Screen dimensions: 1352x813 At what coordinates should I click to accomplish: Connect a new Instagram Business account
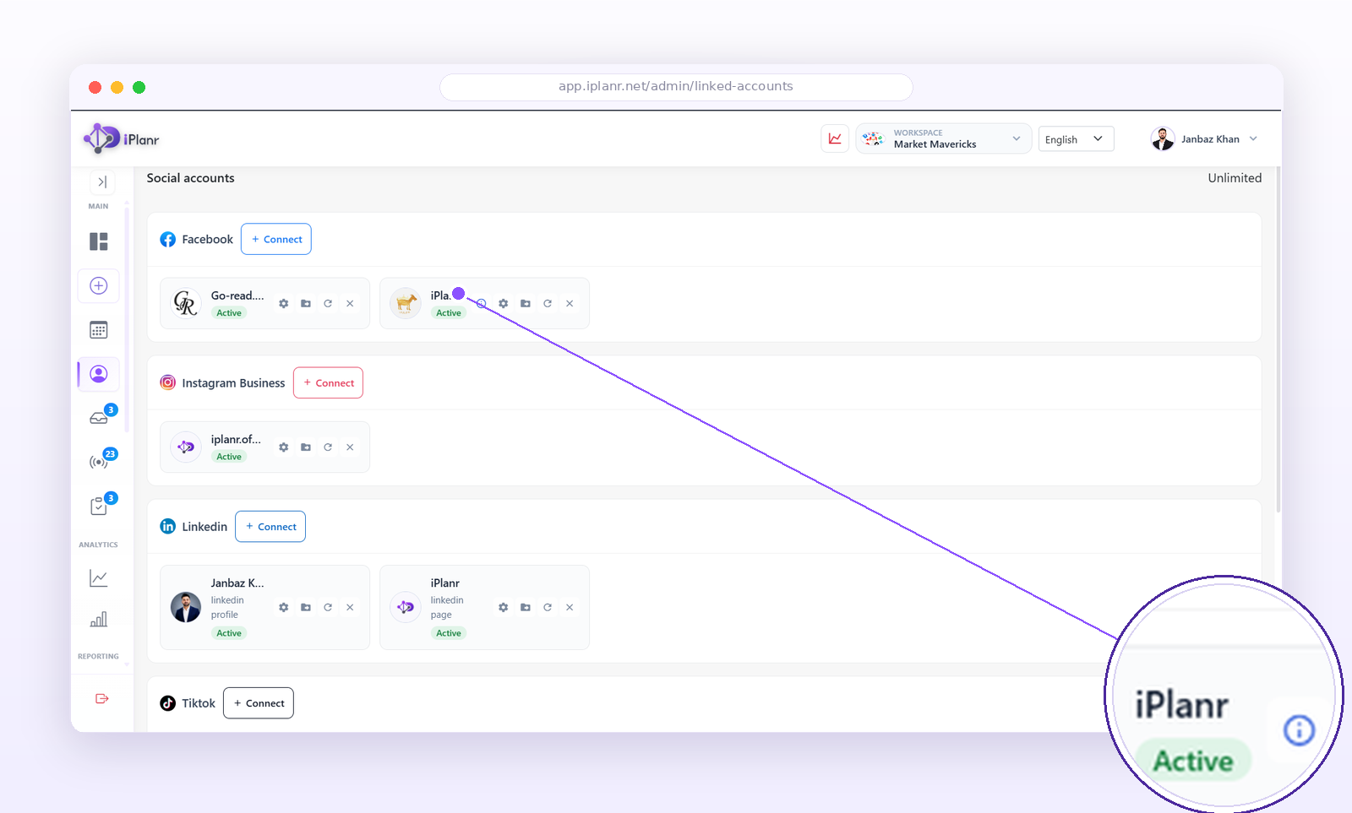tap(329, 382)
